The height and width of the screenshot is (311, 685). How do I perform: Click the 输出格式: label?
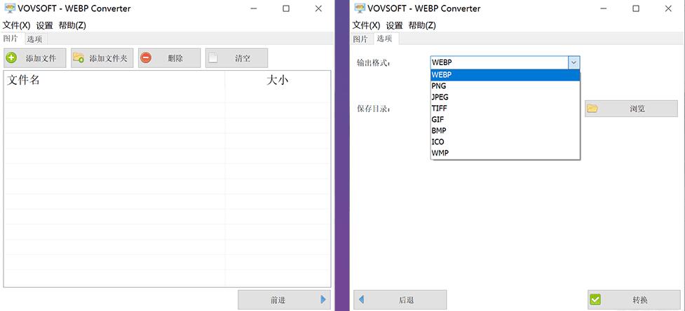click(374, 63)
